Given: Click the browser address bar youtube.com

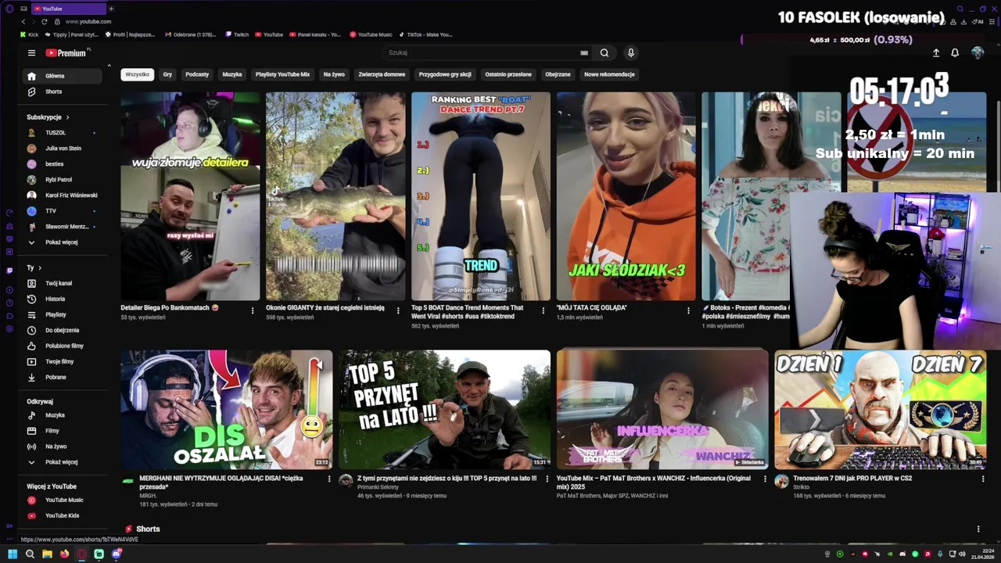Looking at the screenshot, I should pos(88,21).
